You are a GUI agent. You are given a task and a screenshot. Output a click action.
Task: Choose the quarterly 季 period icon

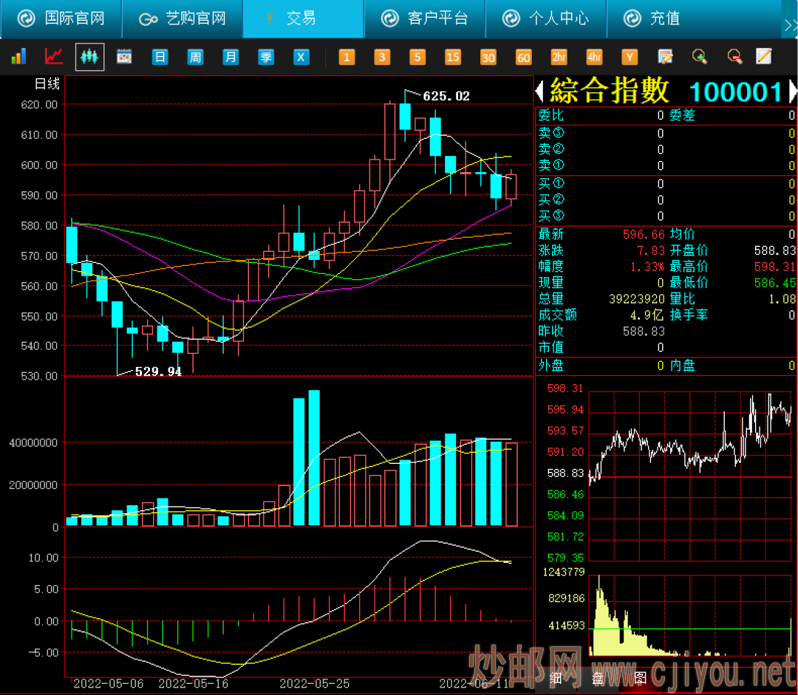point(266,56)
